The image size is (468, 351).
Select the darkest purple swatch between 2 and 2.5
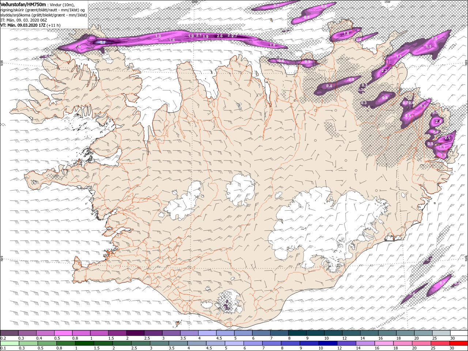tap(135, 333)
